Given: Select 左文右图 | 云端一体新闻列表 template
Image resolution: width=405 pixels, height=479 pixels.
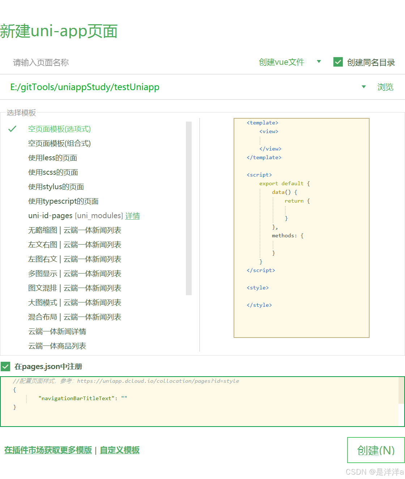Looking at the screenshot, I should 74,245.
